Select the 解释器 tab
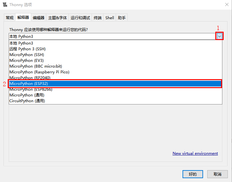Screen dimensions: 232x182 (x=23, y=18)
